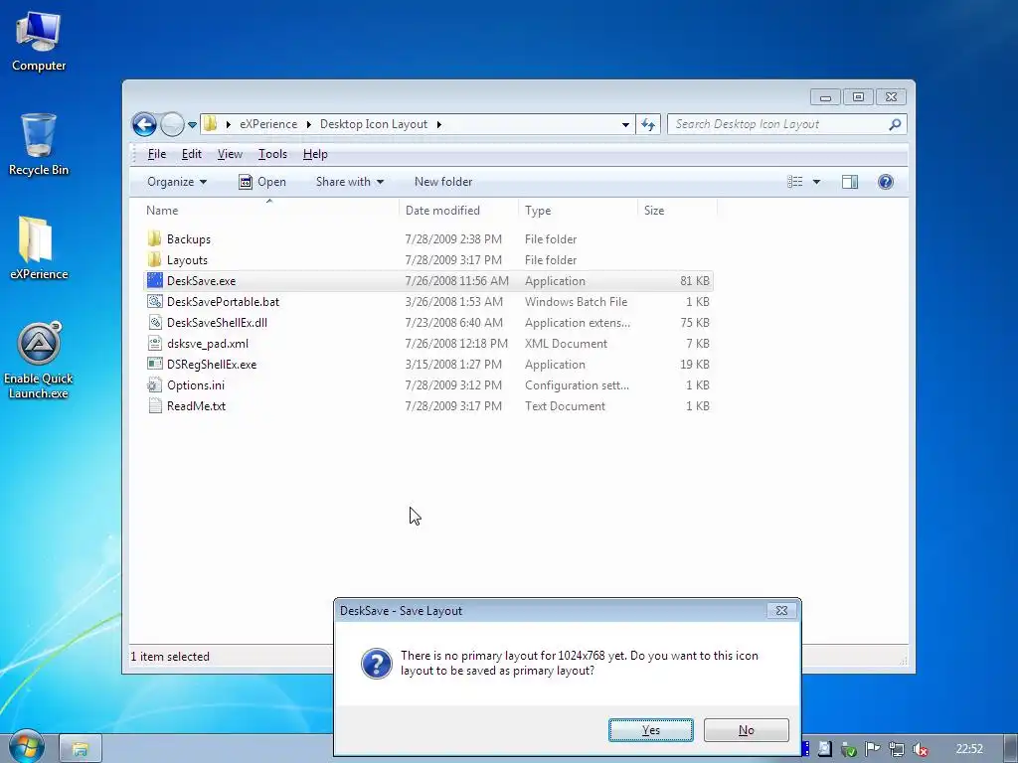Open the Computer desktop icon
Image resolution: width=1018 pixels, height=763 pixels.
(x=39, y=41)
